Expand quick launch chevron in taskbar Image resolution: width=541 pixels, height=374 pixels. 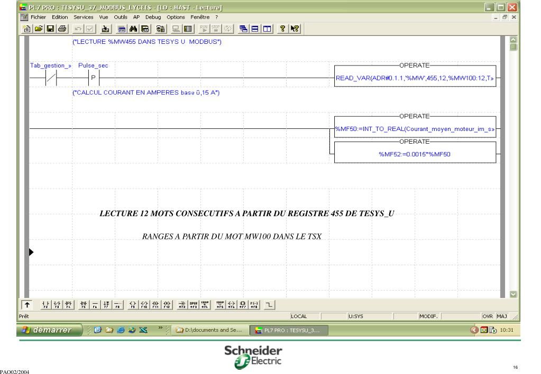coord(160,328)
